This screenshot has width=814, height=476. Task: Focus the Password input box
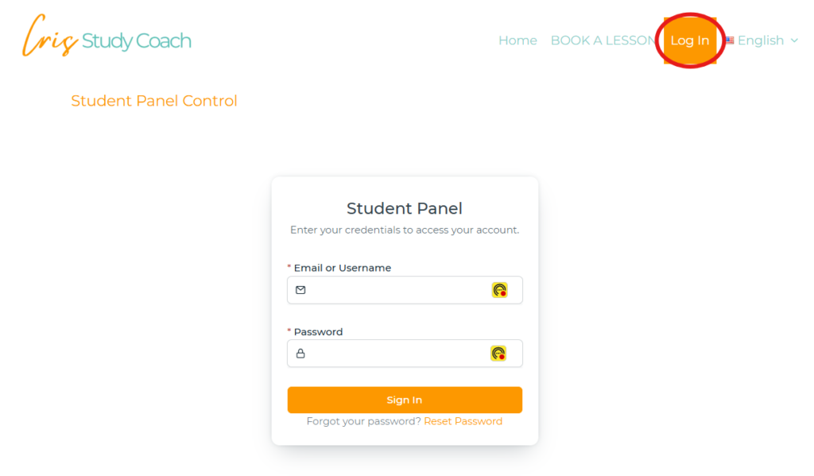397,354
